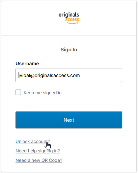Click the Originals Access logo

coord(69,18)
